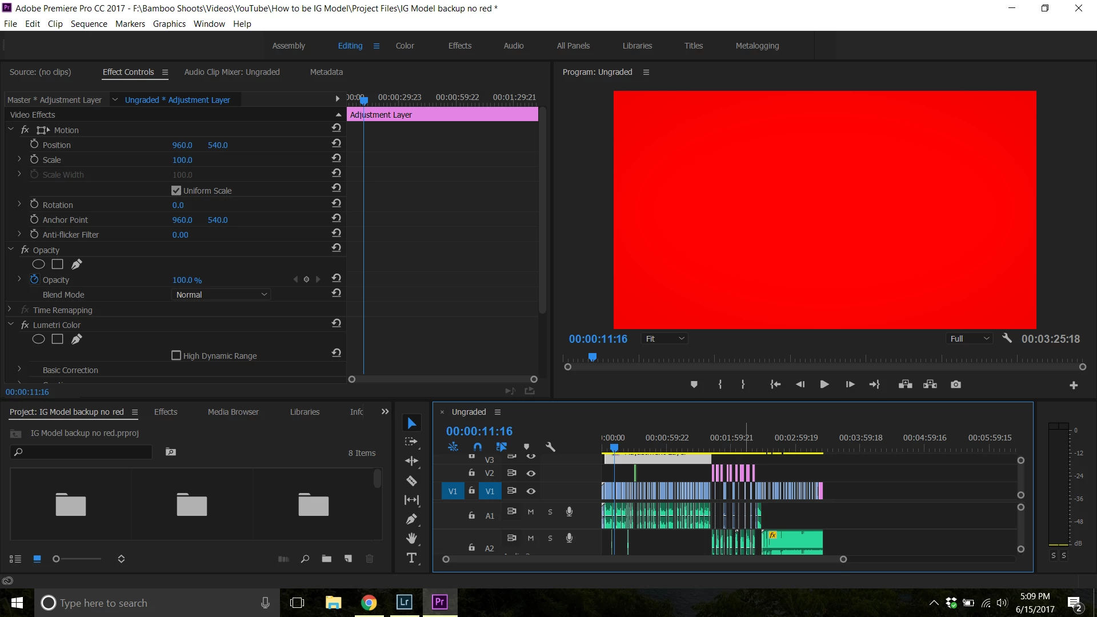Create a free draw Bezier Opacity mask
The width and height of the screenshot is (1097, 617).
pyautogui.click(x=77, y=264)
